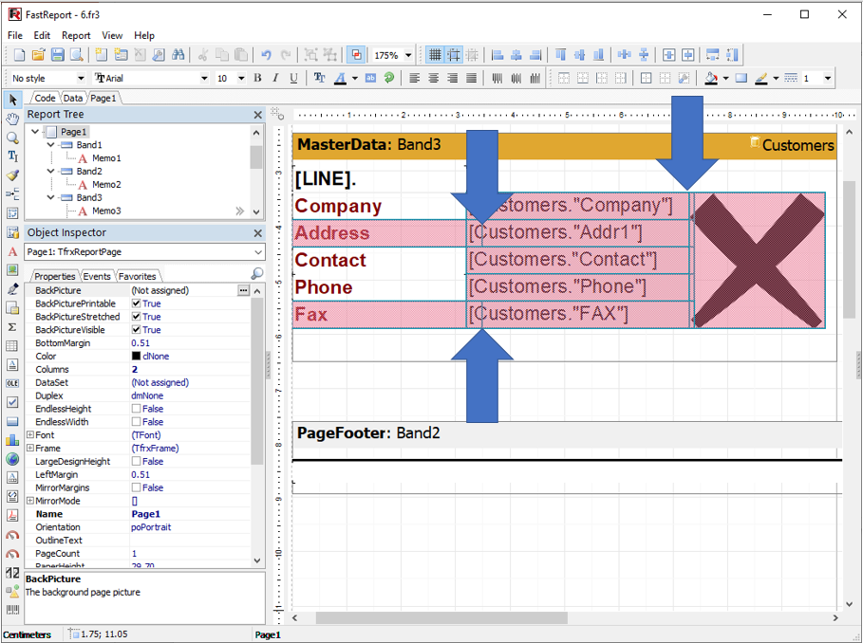
Task: Open the Arial font name dropdown
Action: click(x=204, y=79)
